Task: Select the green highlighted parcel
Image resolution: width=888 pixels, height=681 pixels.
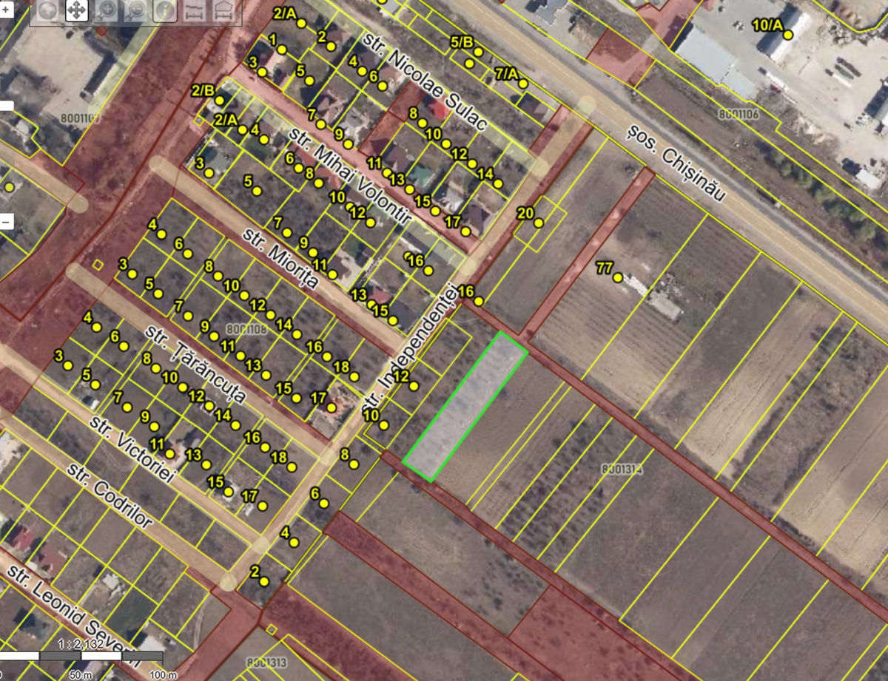Action: [x=465, y=407]
